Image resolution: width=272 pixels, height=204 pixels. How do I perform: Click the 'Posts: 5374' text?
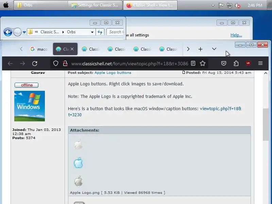pyautogui.click(x=24, y=138)
